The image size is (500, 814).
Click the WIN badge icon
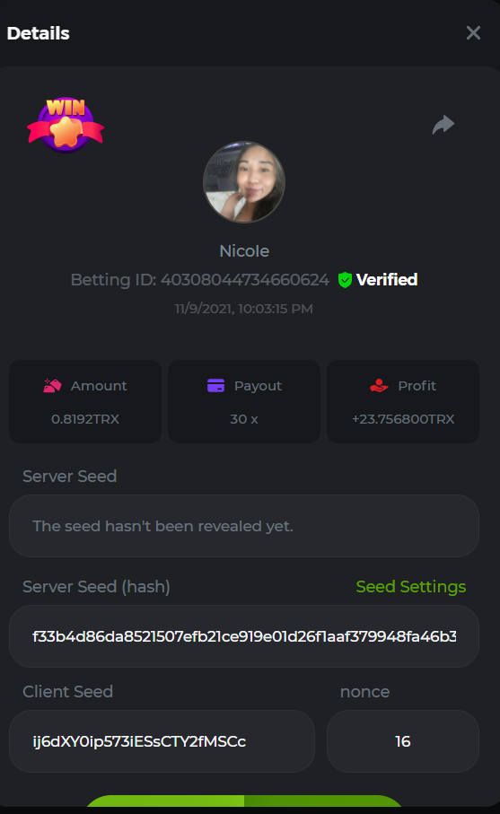[66, 125]
